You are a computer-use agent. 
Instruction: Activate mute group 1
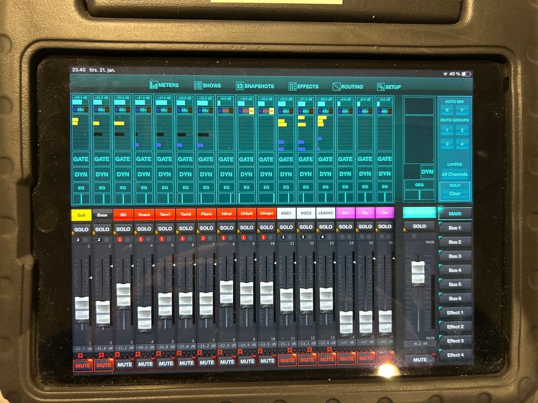coord(447,130)
